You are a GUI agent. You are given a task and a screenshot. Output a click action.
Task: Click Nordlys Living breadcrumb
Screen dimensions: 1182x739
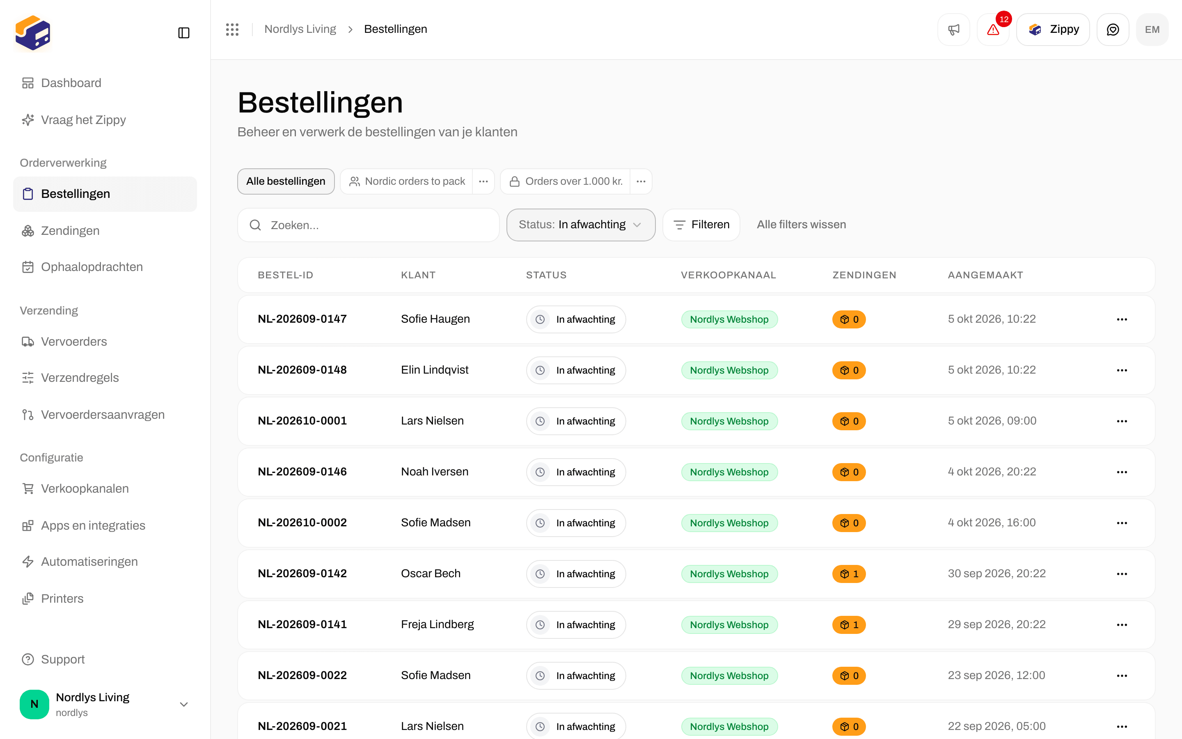pyautogui.click(x=300, y=29)
